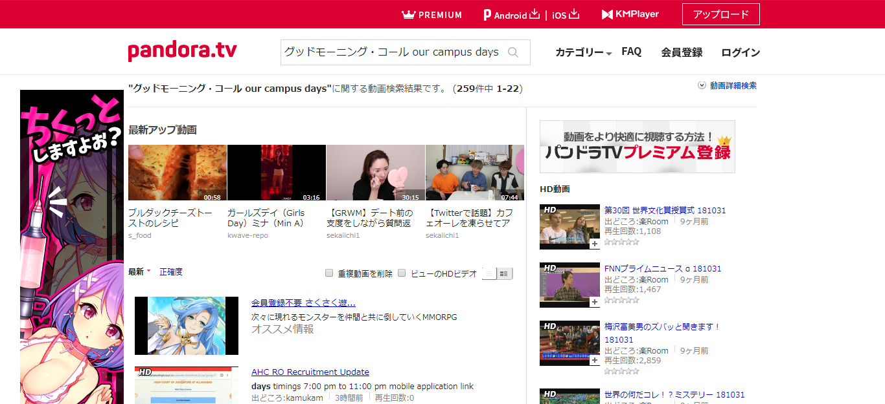Visit the kamukam uploader link
The image size is (885, 404).
[305, 398]
